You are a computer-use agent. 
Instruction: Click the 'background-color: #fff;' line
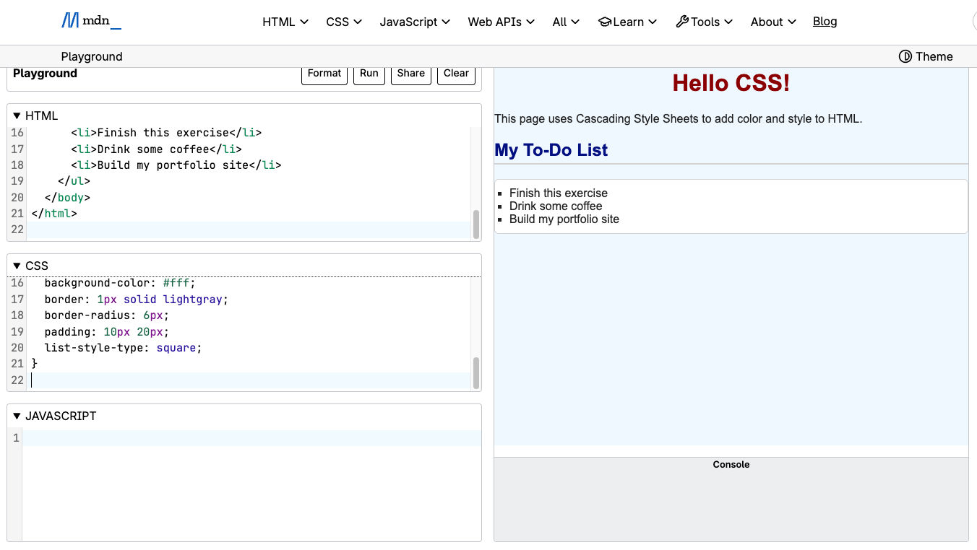coord(120,283)
